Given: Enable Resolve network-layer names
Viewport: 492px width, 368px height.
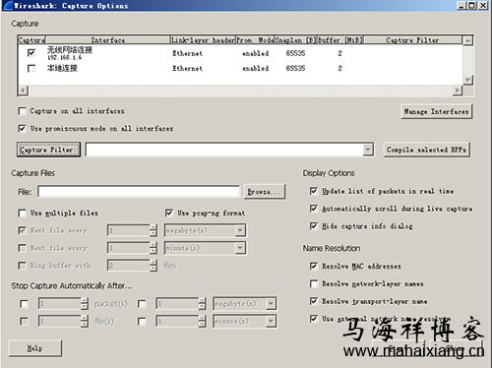Looking at the screenshot, I should tap(314, 283).
